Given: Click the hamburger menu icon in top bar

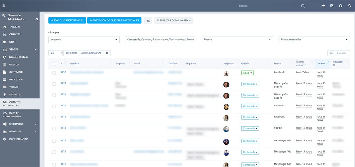Looking at the screenshot, I should (x=4, y=6).
